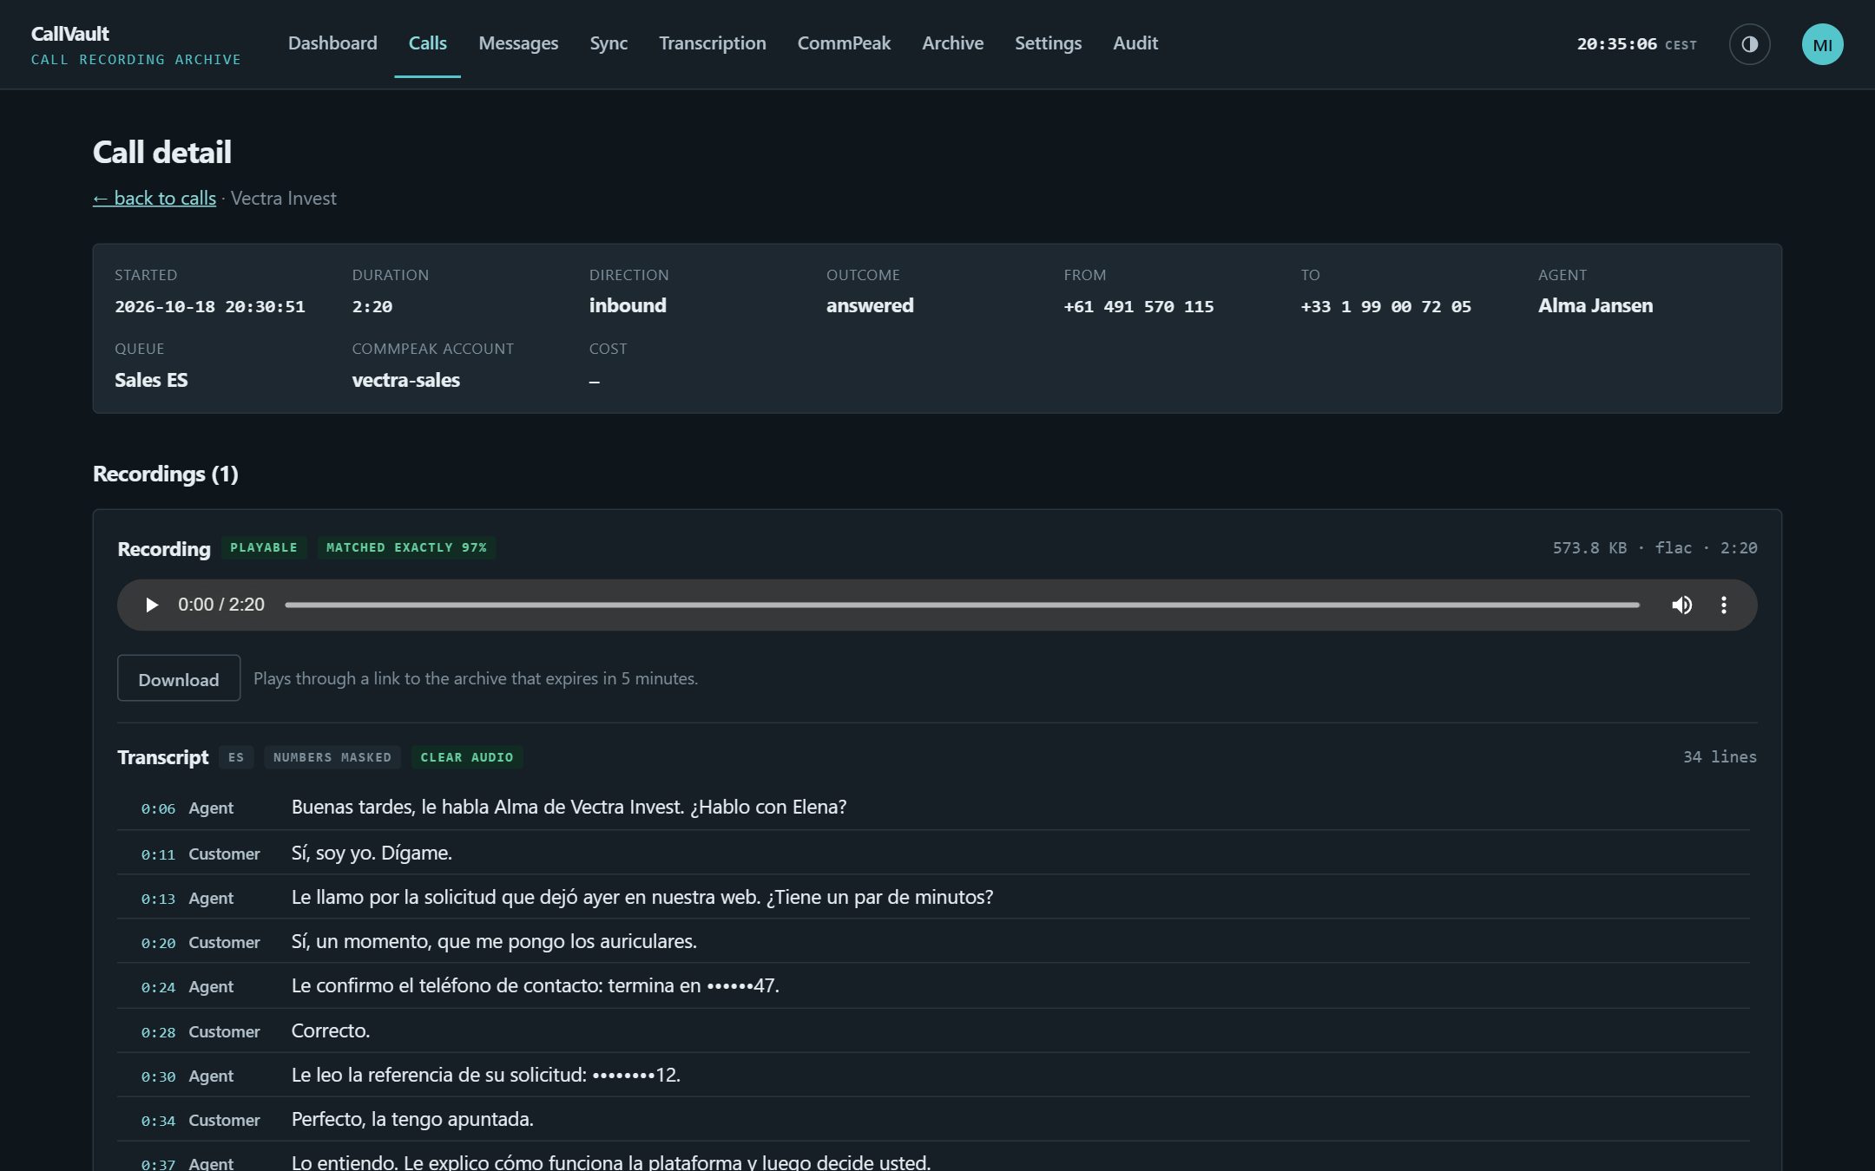
Task: Click the '573.8 KB · flac · 2:20' file info
Action: click(1655, 547)
